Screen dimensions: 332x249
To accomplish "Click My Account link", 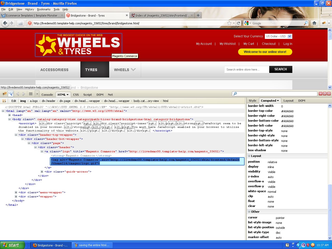I will tap(204, 44).
